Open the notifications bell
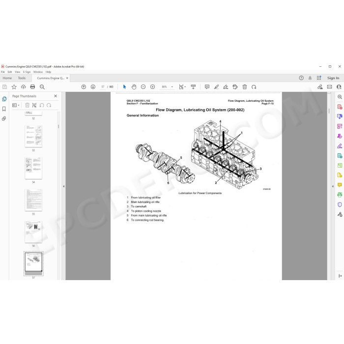 [x=310, y=78]
